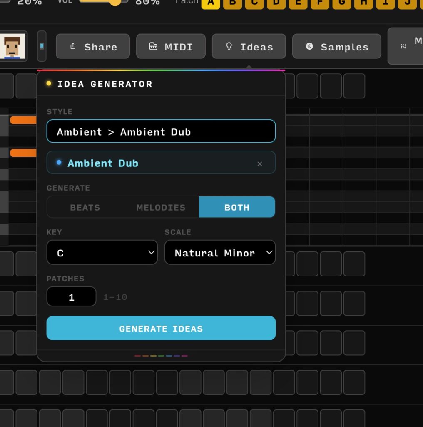Viewport: 423px width, 427px height.
Task: Select BEATS generation mode
Action: point(85,207)
